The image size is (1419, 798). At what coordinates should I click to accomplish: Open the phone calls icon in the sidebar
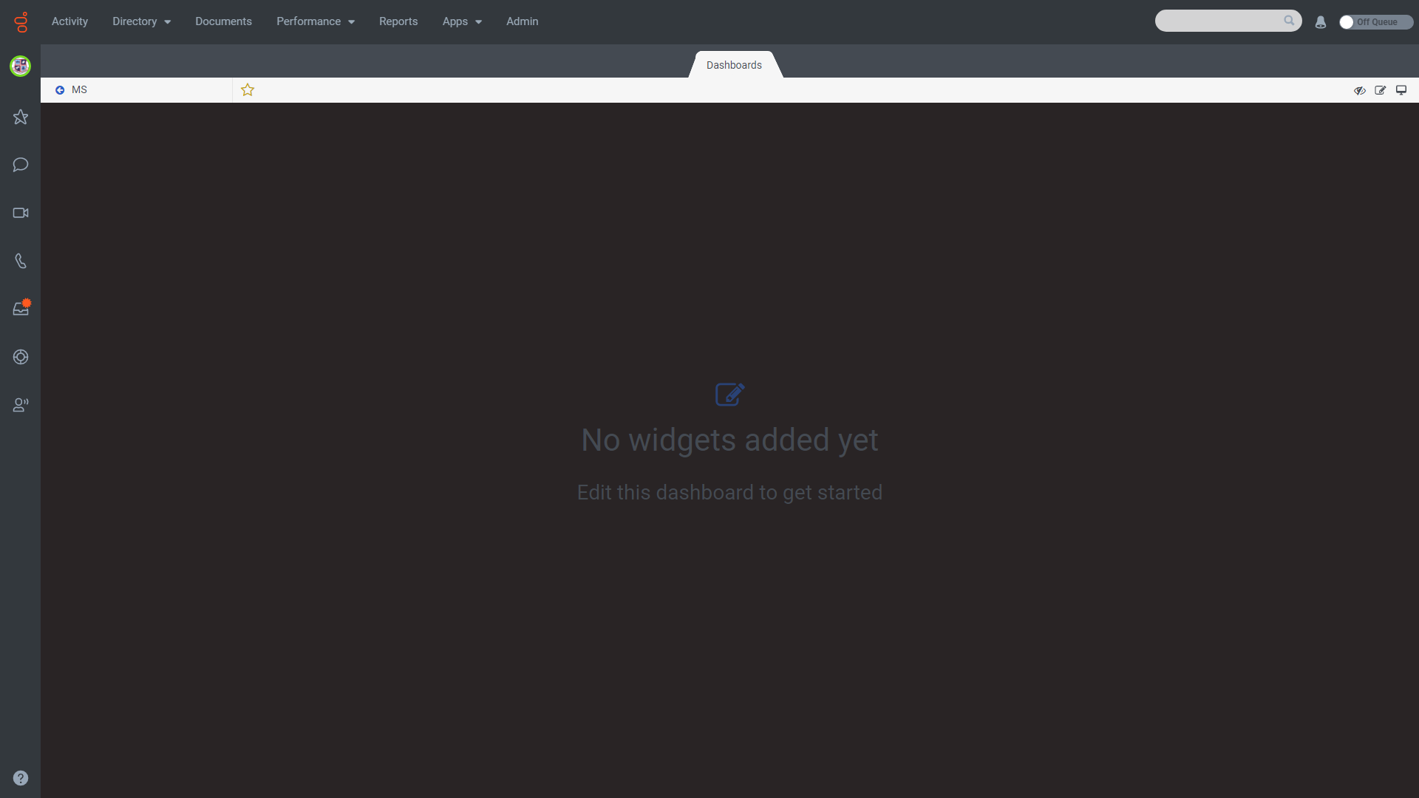click(x=21, y=261)
